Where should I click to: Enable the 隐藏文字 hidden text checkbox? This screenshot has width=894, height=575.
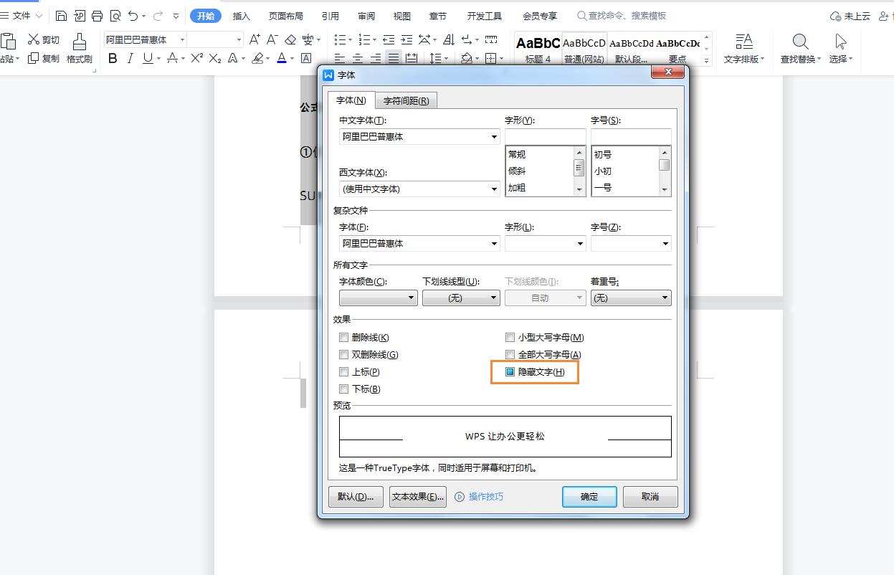[x=510, y=371]
